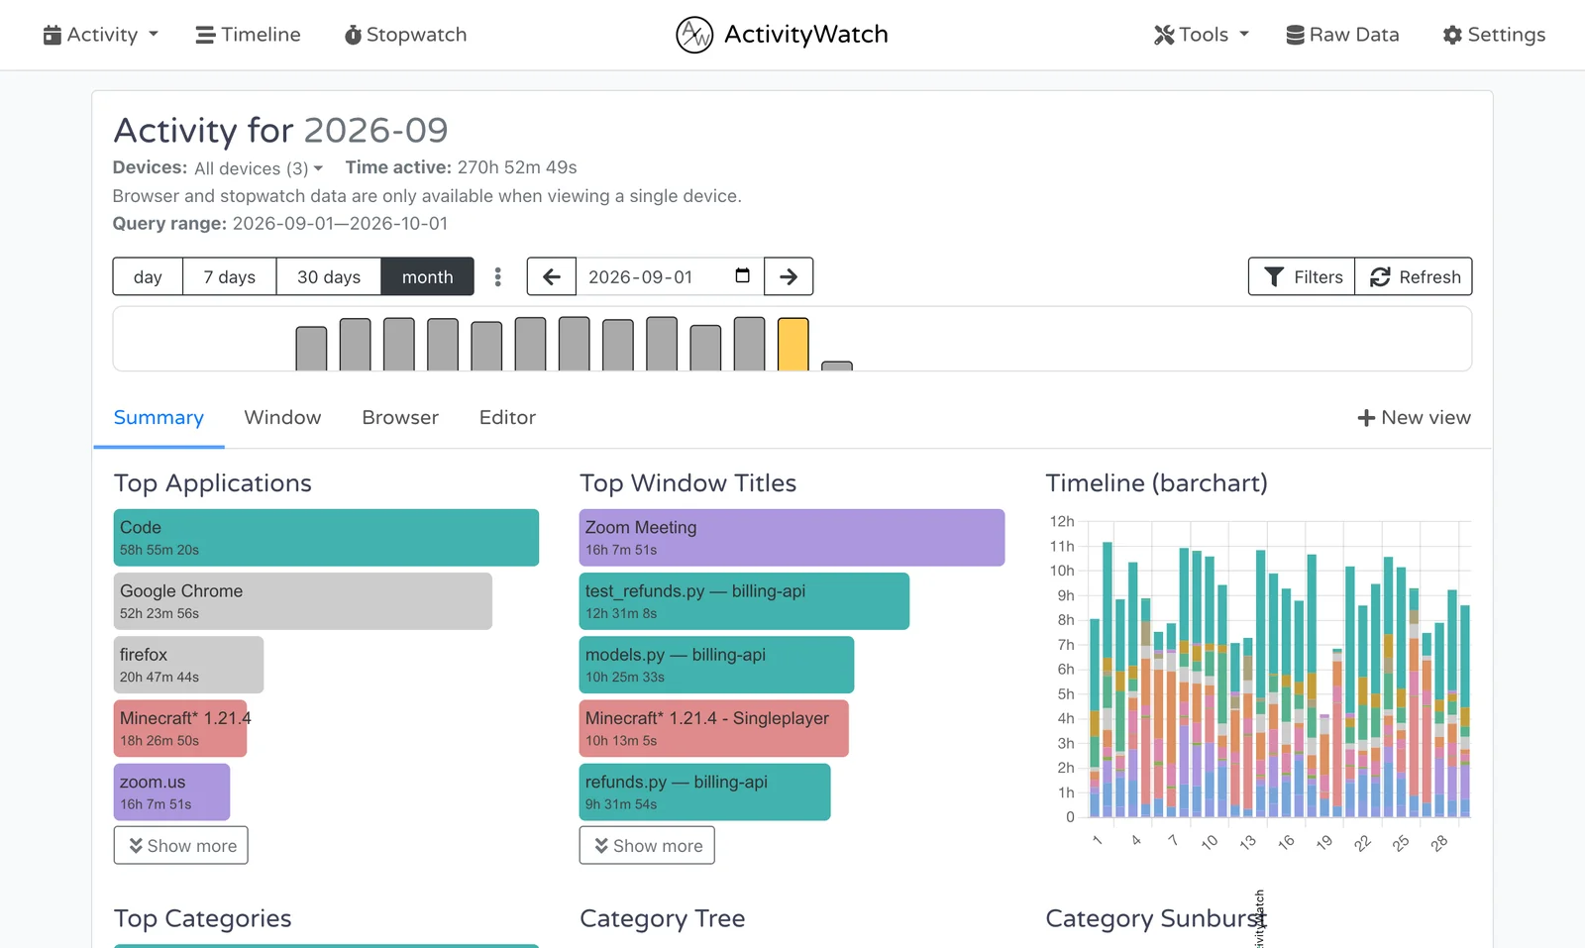This screenshot has height=948, width=1585.
Task: Show more top window titles
Action: (x=647, y=845)
